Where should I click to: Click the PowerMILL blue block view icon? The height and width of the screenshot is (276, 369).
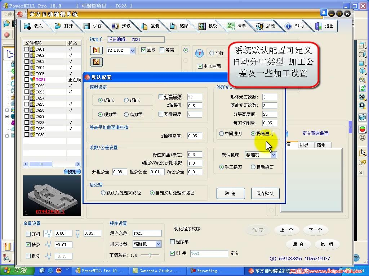[363, 117]
